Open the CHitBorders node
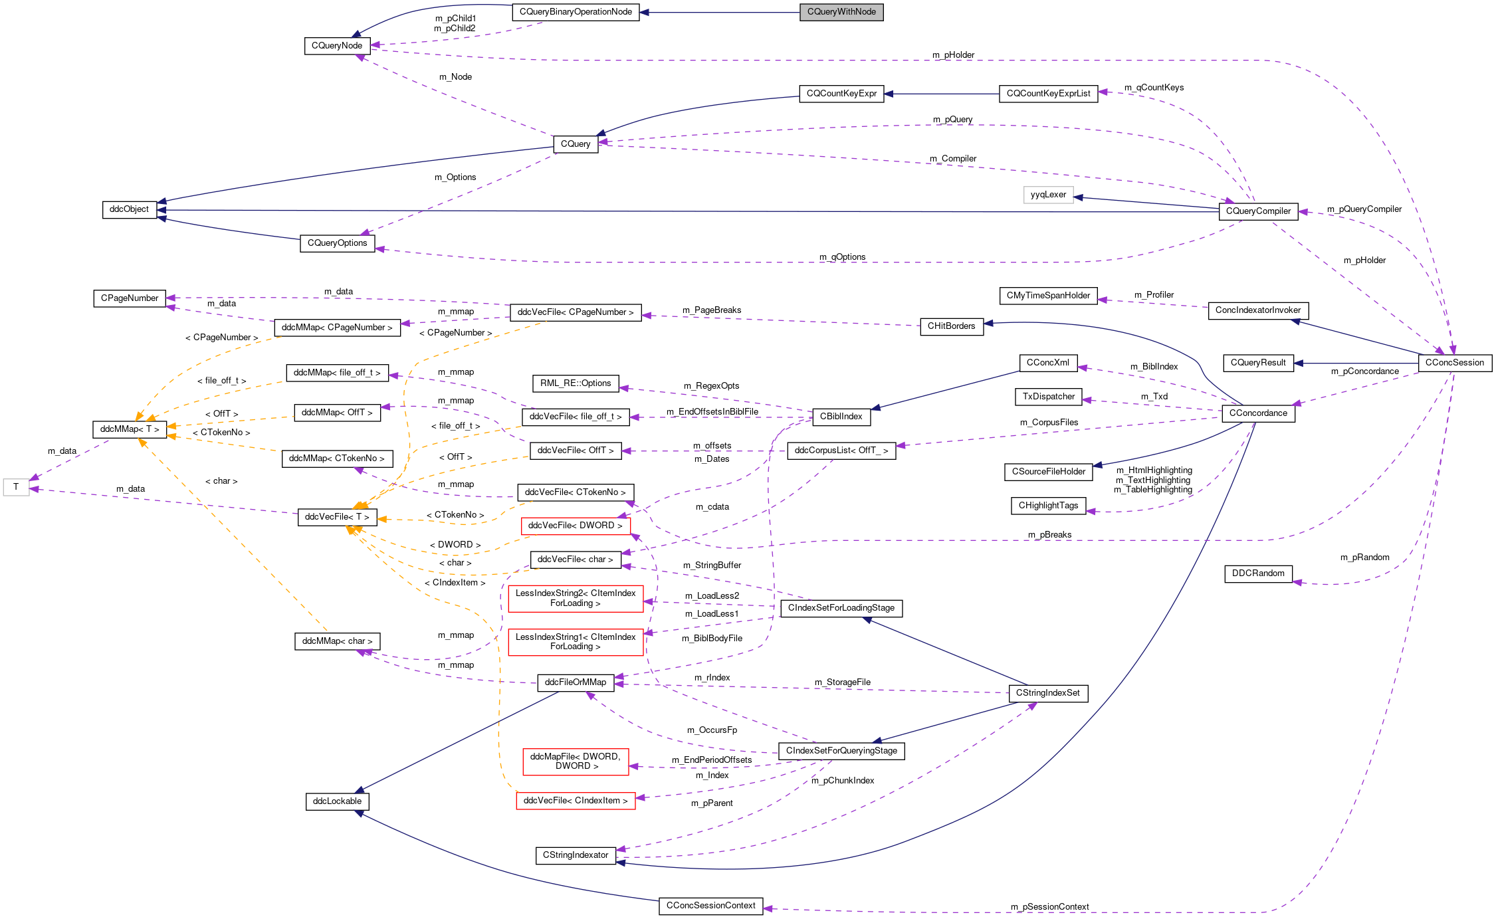This screenshot has width=1496, height=919. (951, 326)
